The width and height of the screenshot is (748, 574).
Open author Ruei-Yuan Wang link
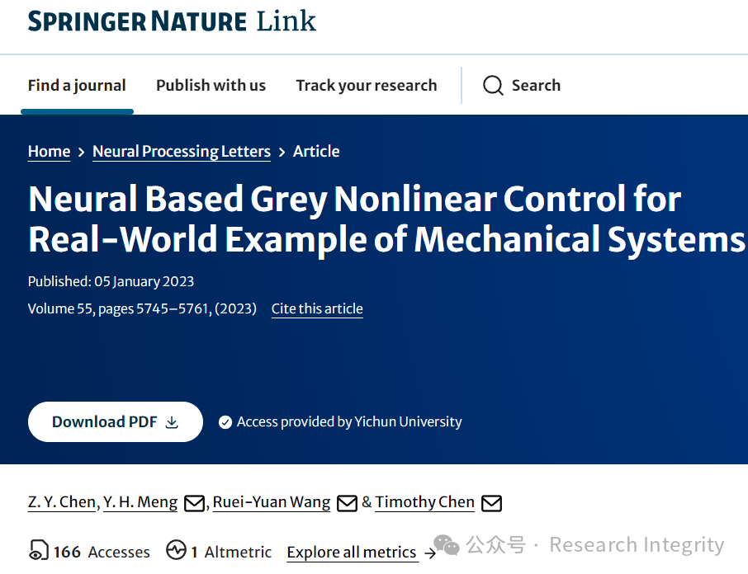(272, 502)
